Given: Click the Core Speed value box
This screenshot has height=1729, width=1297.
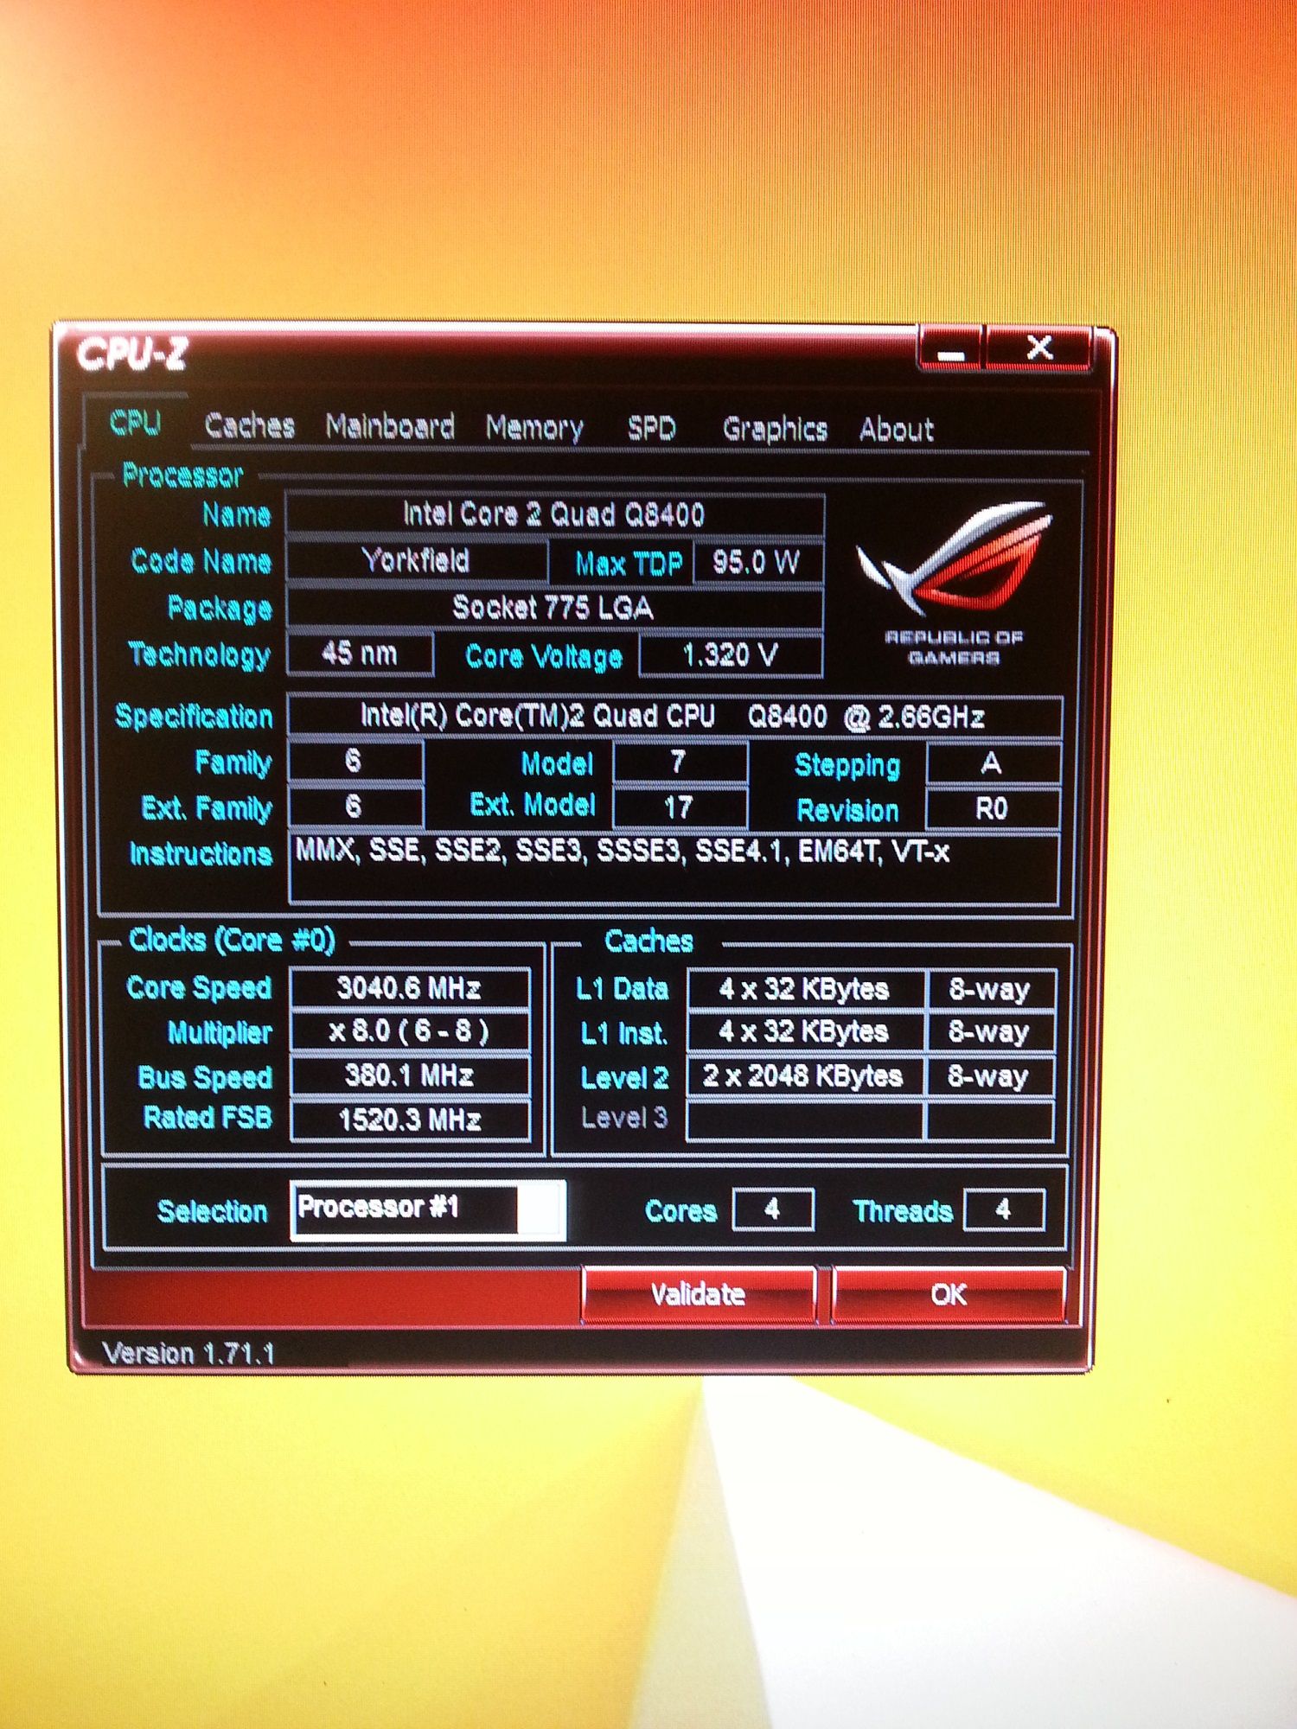Looking at the screenshot, I should [409, 988].
